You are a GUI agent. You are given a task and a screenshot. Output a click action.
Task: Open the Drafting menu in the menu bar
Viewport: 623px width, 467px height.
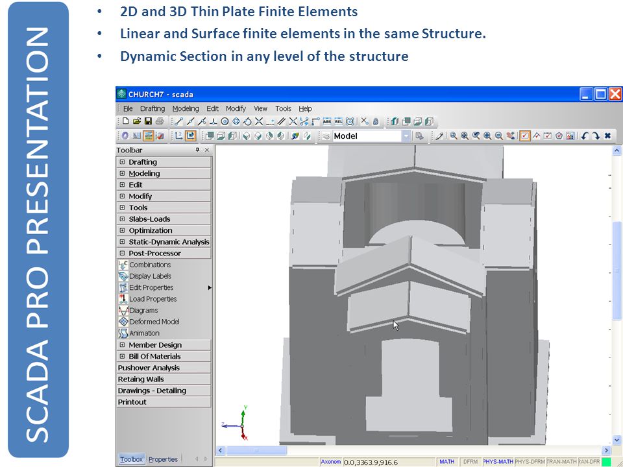click(x=152, y=108)
